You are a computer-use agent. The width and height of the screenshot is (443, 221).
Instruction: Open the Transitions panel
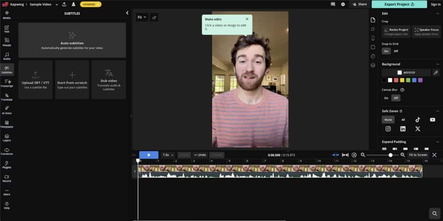(x=7, y=151)
